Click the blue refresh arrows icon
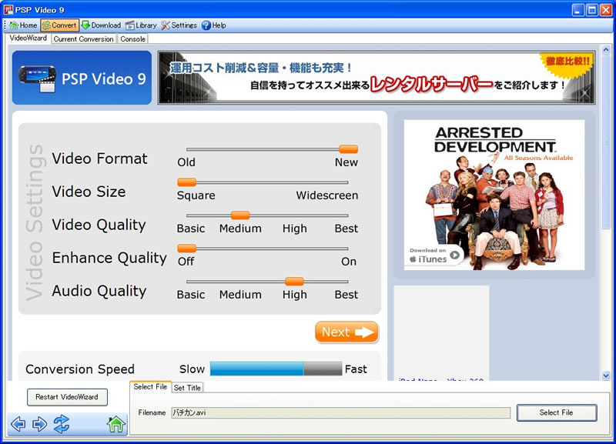This screenshot has width=616, height=444. pyautogui.click(x=62, y=424)
